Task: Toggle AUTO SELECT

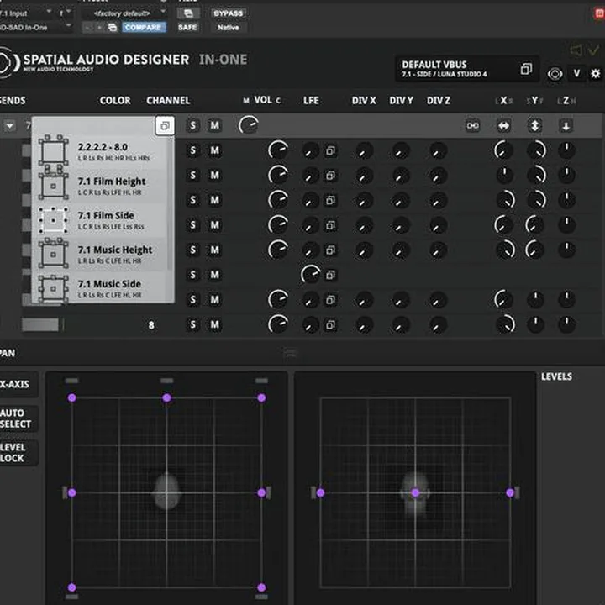Action: click(18, 418)
